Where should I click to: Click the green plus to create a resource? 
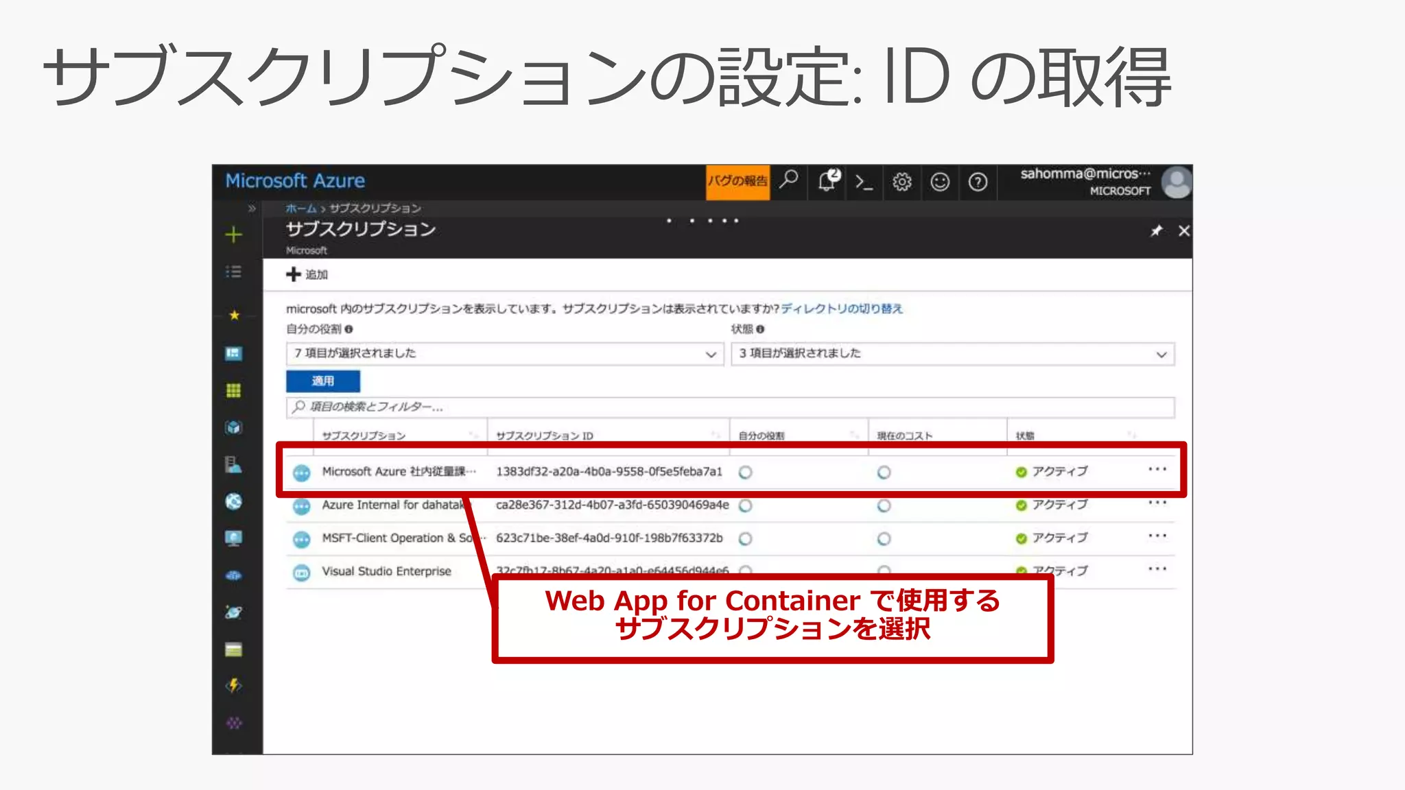click(234, 235)
